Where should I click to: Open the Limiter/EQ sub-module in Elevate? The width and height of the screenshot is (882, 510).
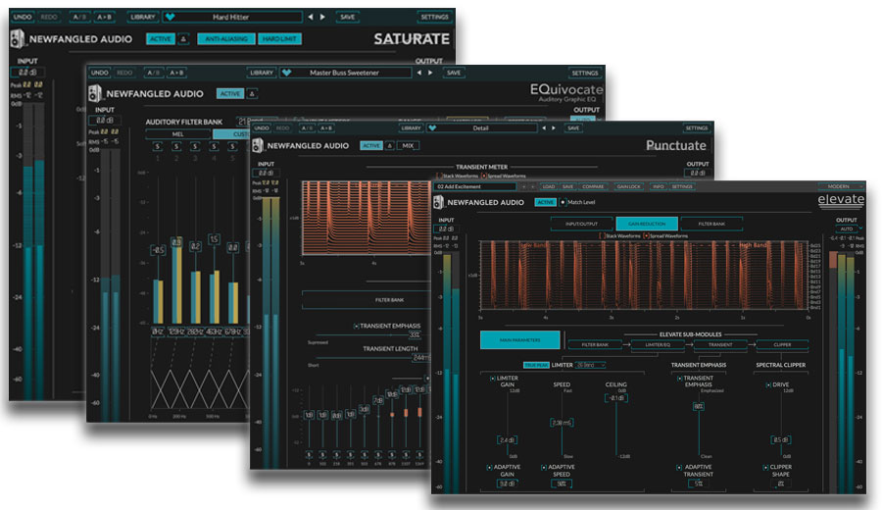tap(658, 344)
